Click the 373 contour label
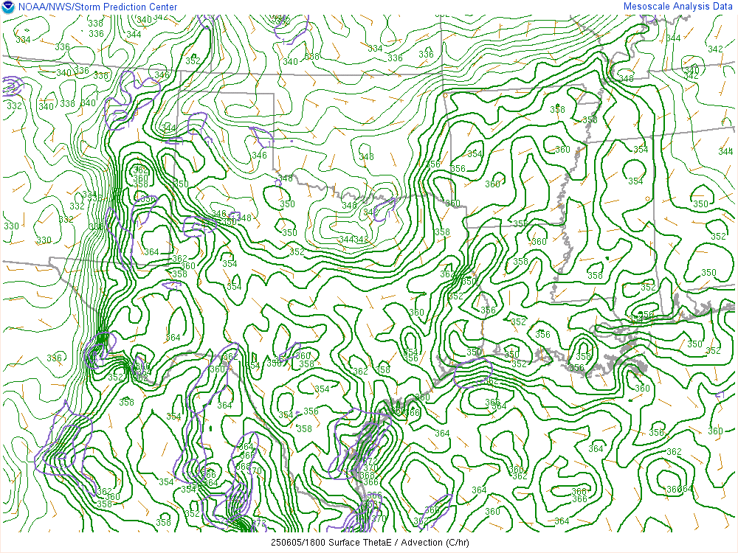This screenshot has height=553, width=738. pos(259,524)
